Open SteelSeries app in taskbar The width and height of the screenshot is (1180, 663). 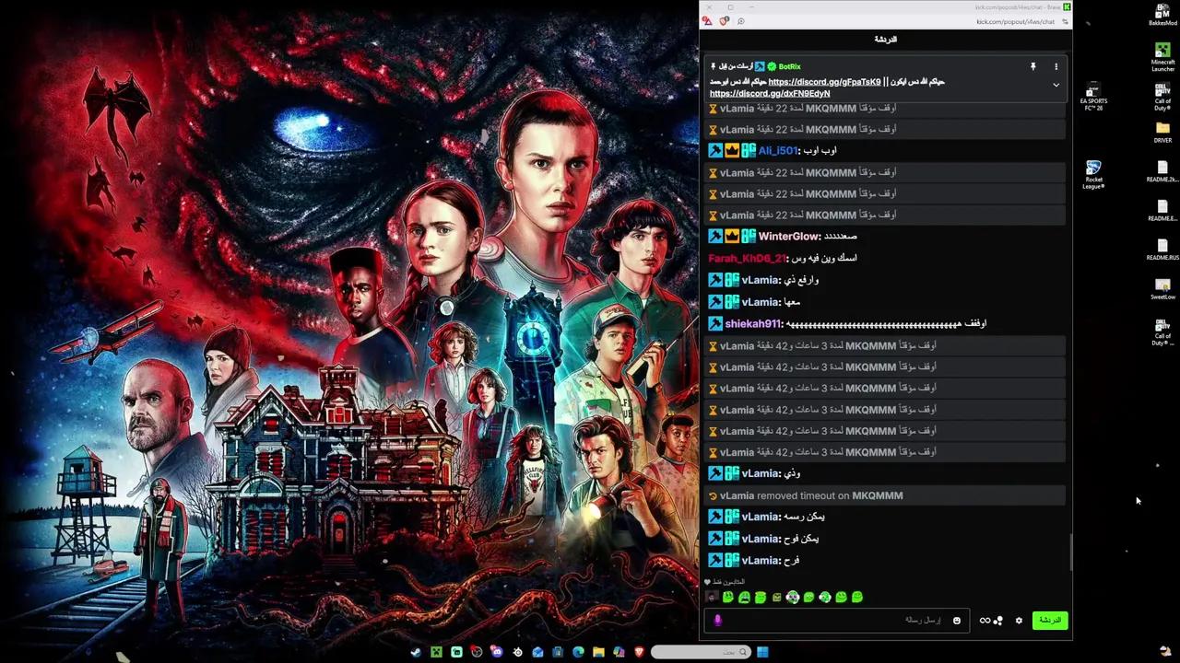[517, 652]
